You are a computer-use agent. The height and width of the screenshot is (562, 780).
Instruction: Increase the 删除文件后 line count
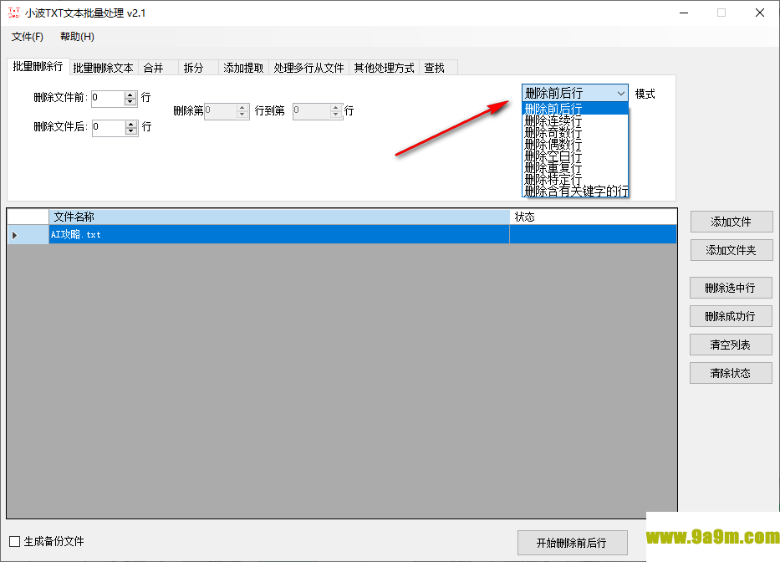tap(131, 124)
